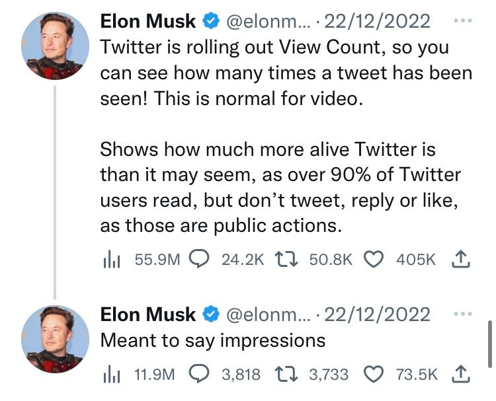Open view analytics on 'Meant to say impressions' tweet
496x401 pixels.
pos(111,375)
